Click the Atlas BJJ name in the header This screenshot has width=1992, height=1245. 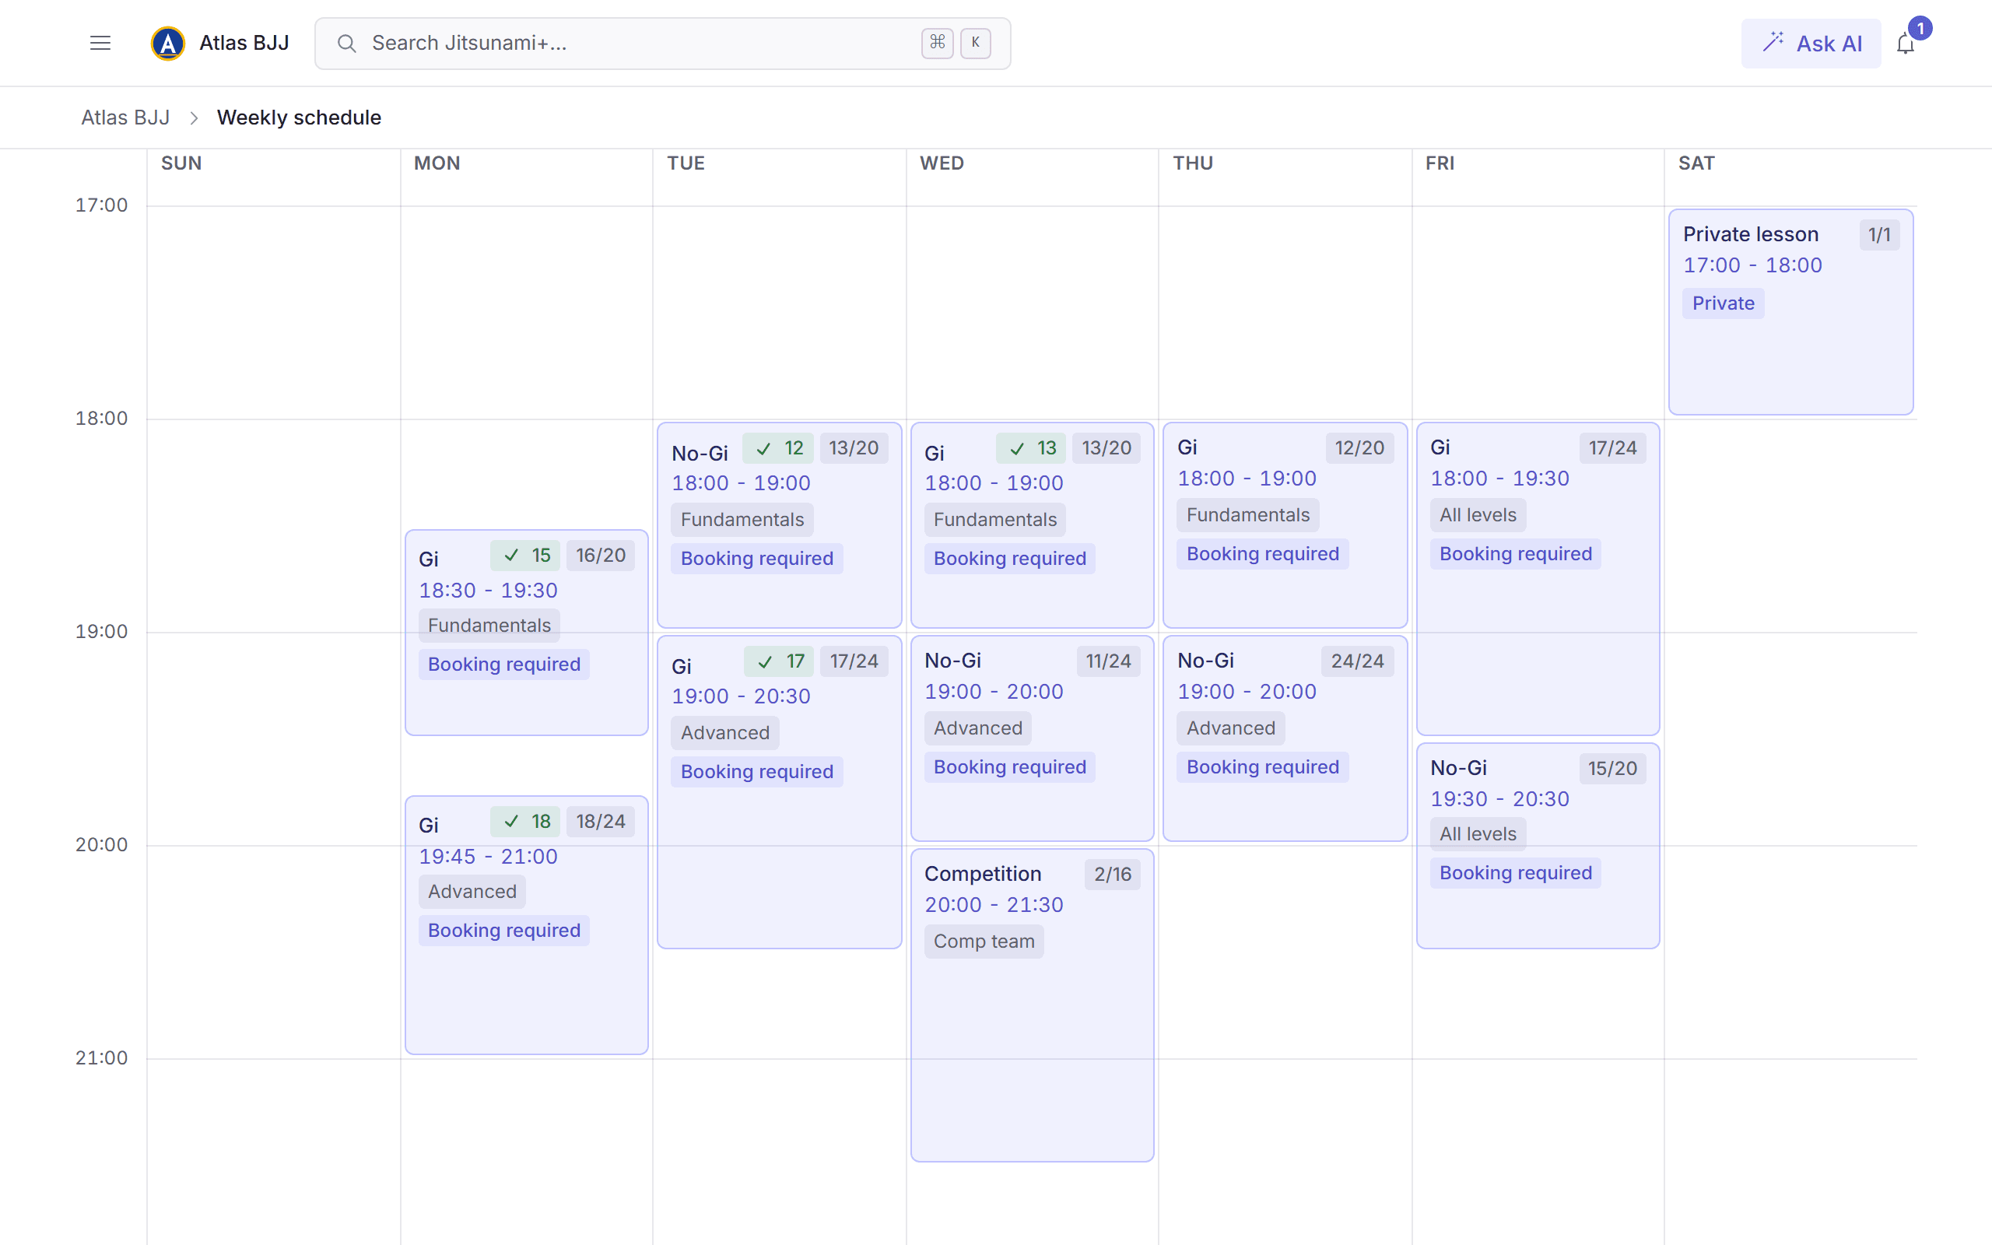(x=244, y=43)
